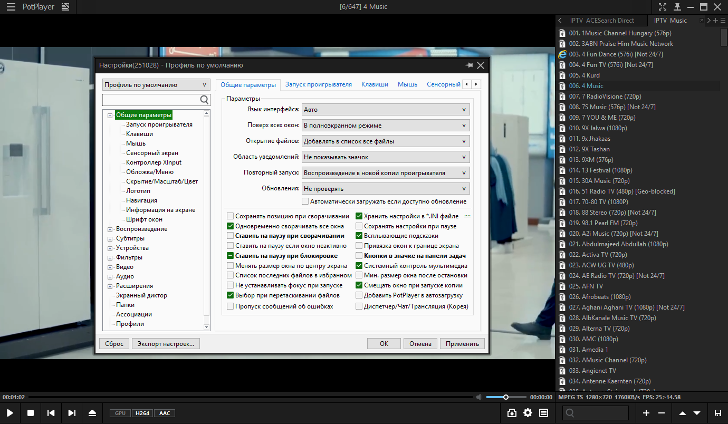Switch to the 'Мышь' settings tab

pyautogui.click(x=407, y=84)
